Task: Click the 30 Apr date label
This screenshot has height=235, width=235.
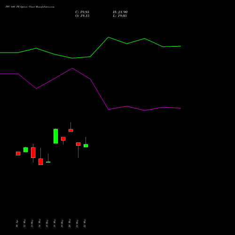Action: 17,224
